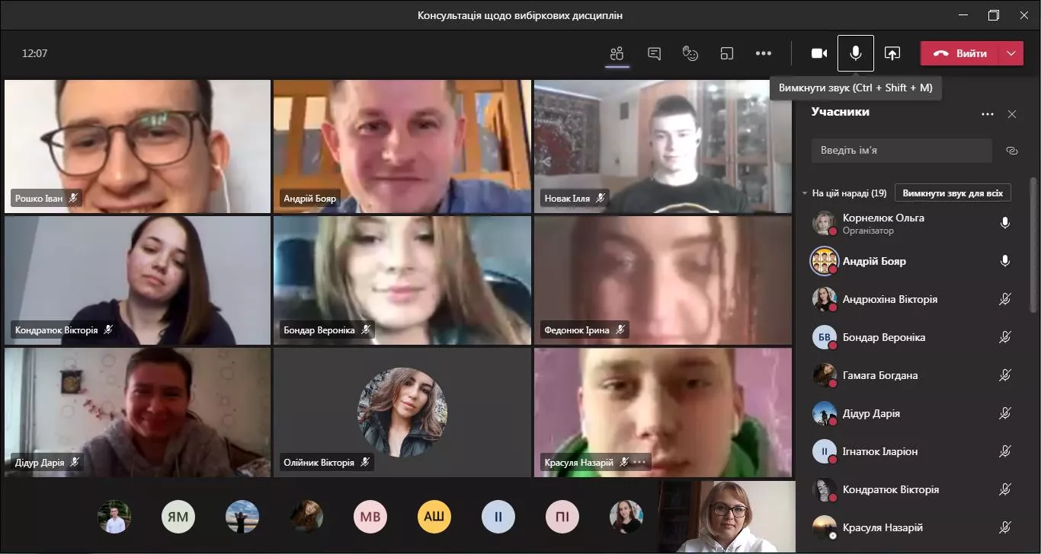The image size is (1041, 554).
Task: Click 'Вимкнути звук для всіх' button
Action: pos(953,193)
